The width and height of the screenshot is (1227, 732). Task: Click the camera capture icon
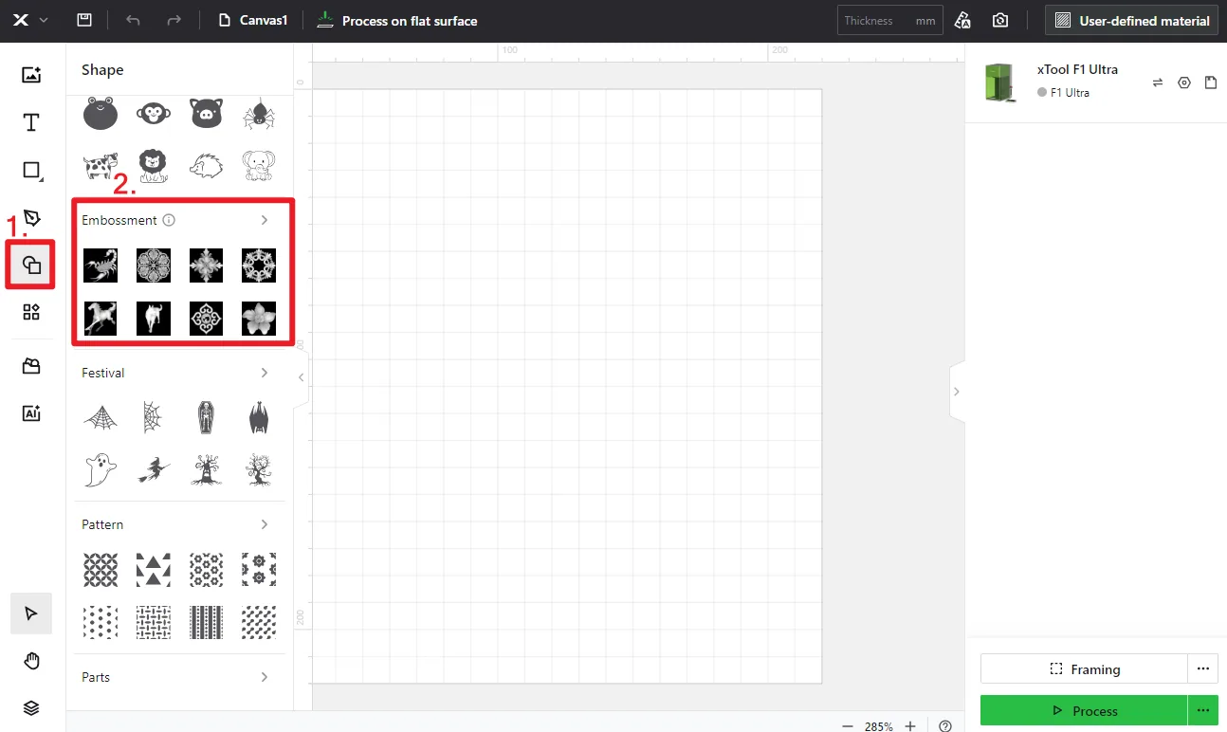tap(1000, 20)
